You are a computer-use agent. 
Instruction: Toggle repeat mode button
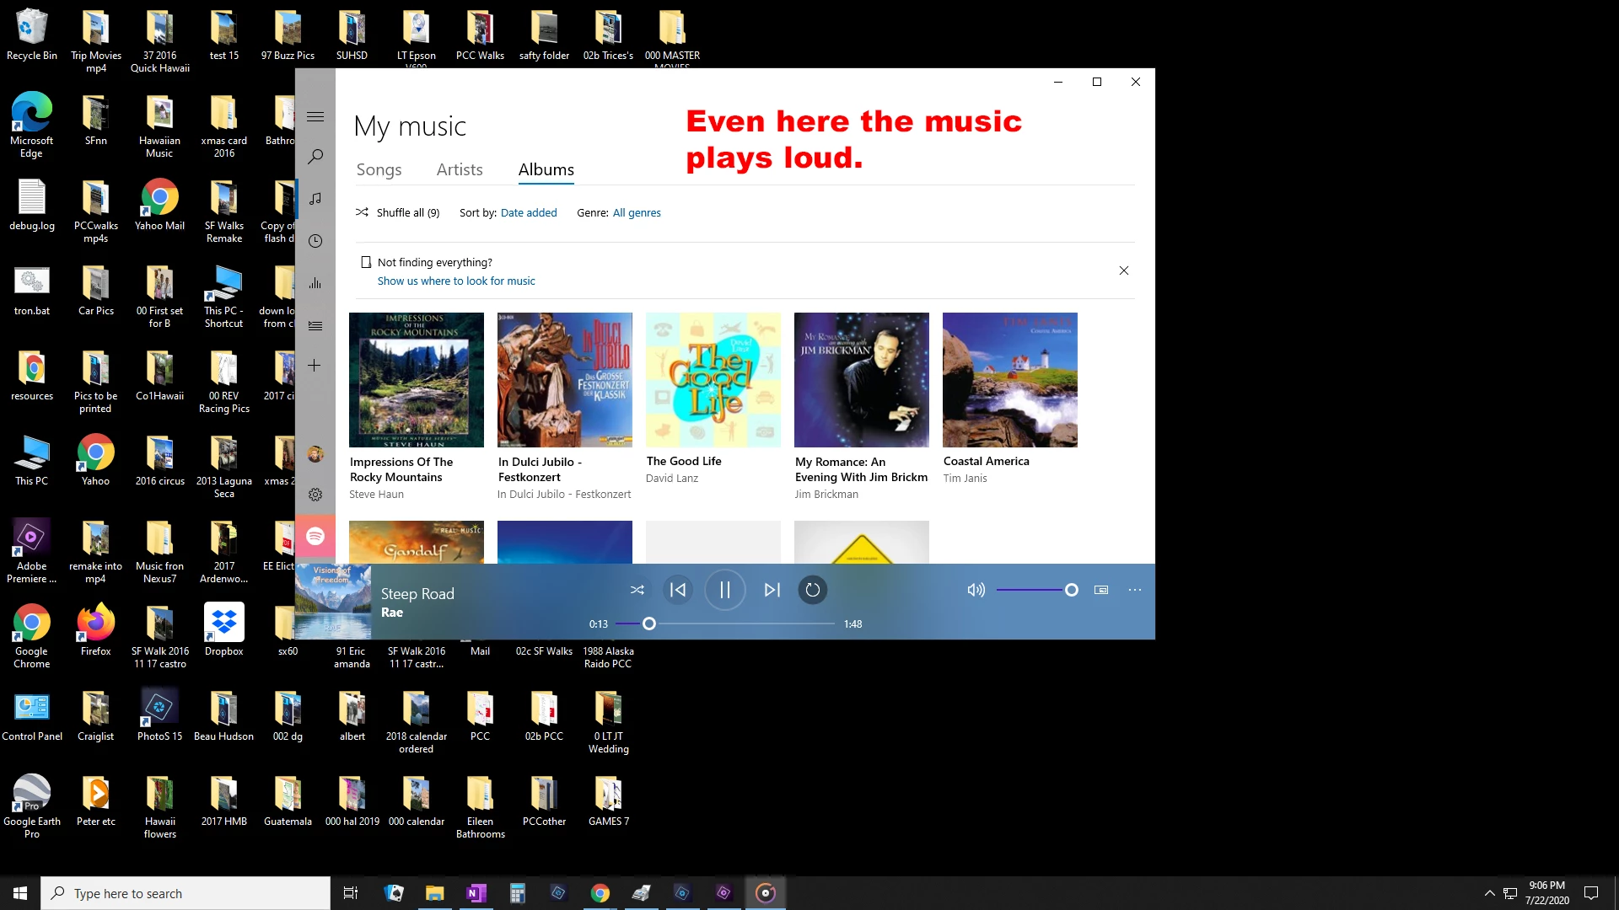point(813,590)
